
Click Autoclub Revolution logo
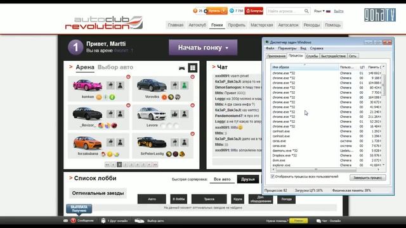103,23
